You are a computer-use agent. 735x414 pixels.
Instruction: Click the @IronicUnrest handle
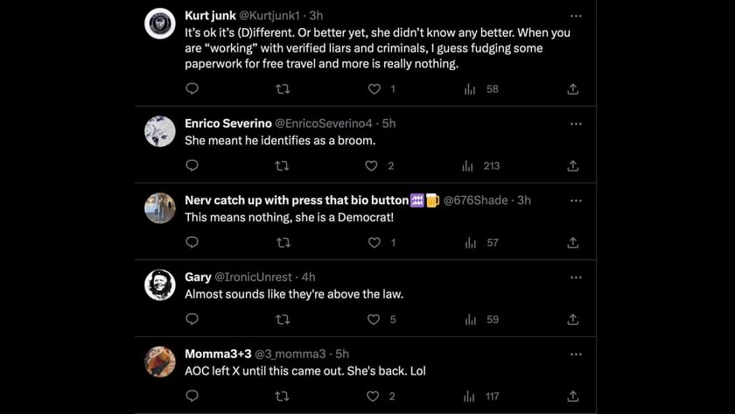(254, 277)
